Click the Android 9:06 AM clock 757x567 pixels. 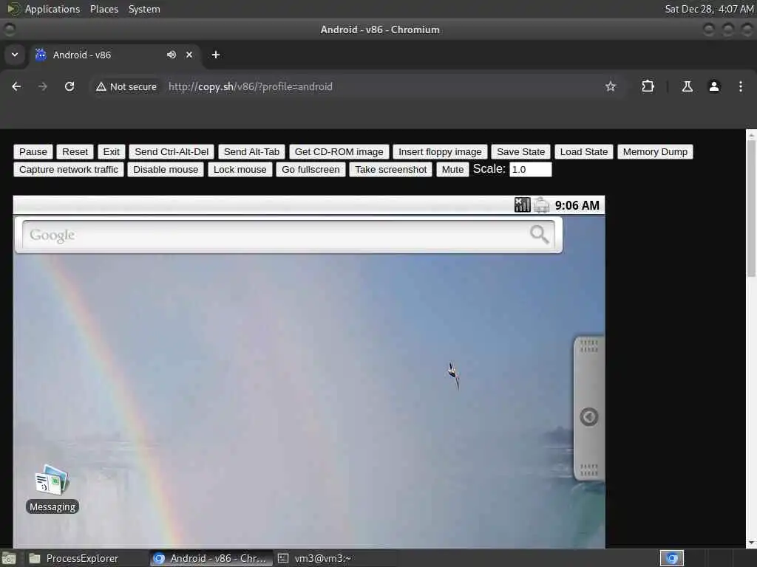click(x=577, y=205)
